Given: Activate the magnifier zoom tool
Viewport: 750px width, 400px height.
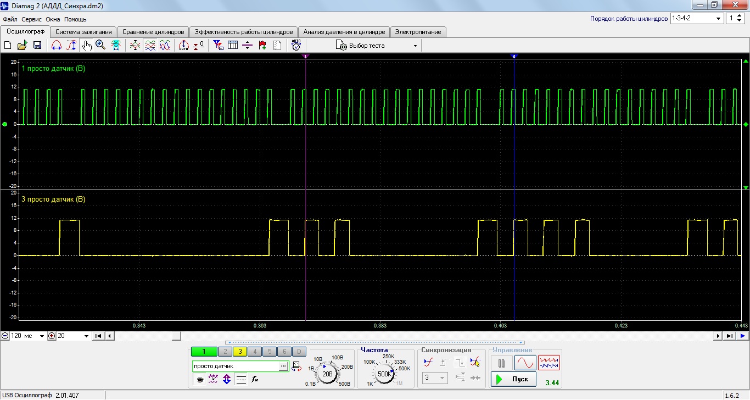Looking at the screenshot, I should [x=100, y=46].
